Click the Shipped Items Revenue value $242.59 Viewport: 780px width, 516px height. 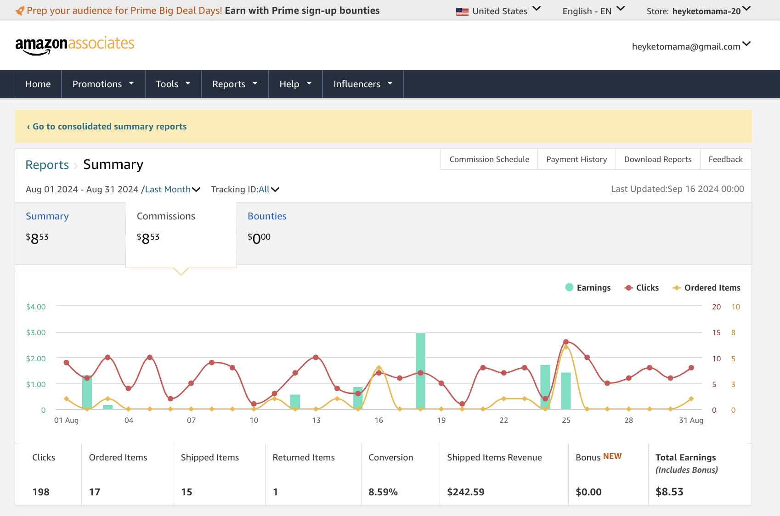coord(466,492)
